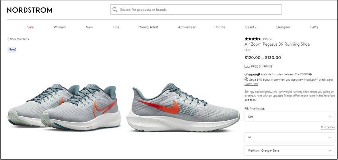This screenshot has width=338, height=160.
Task: Open the Gifts menu
Action: tap(314, 27)
